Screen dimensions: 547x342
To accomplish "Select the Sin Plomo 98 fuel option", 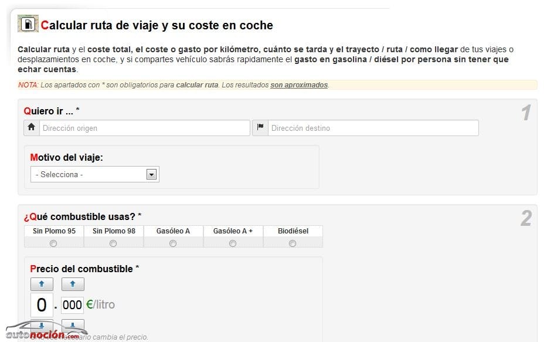I will click(x=113, y=243).
